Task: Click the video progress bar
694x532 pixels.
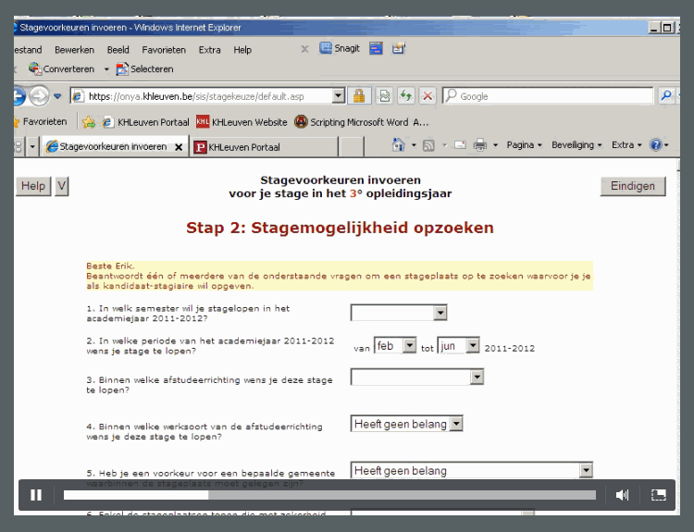Action: coord(329,495)
